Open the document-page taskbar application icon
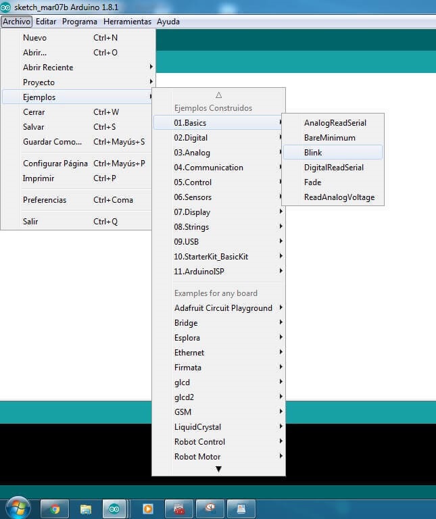The height and width of the screenshot is (519, 436). 241,509
